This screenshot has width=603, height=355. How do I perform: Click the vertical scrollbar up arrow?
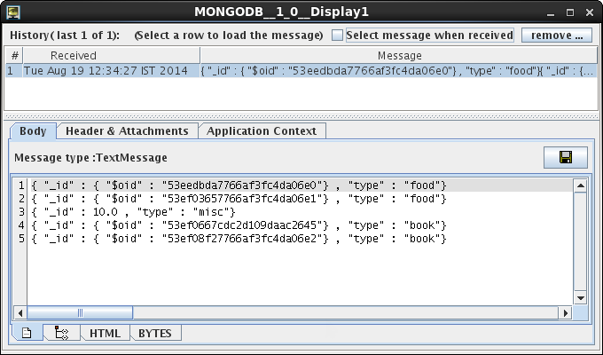tap(580, 186)
